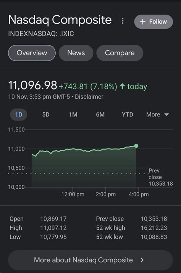Open the Compare tab
The image size is (181, 273).
coord(120,53)
